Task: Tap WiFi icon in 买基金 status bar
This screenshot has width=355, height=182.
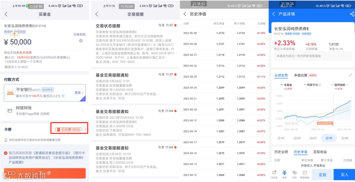Action: (74, 6)
